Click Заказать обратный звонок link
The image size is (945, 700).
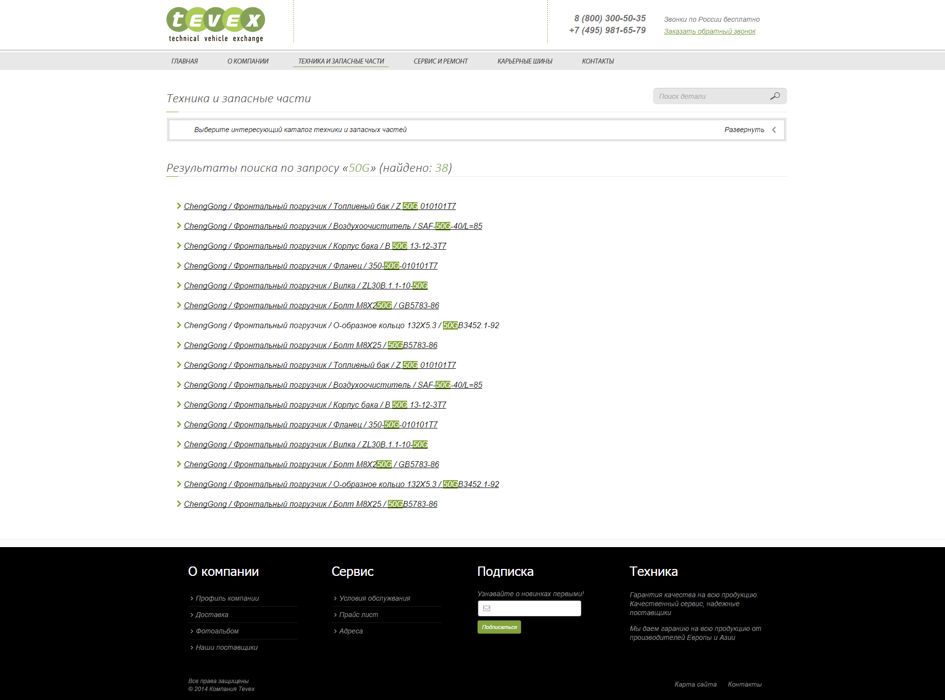(x=710, y=31)
